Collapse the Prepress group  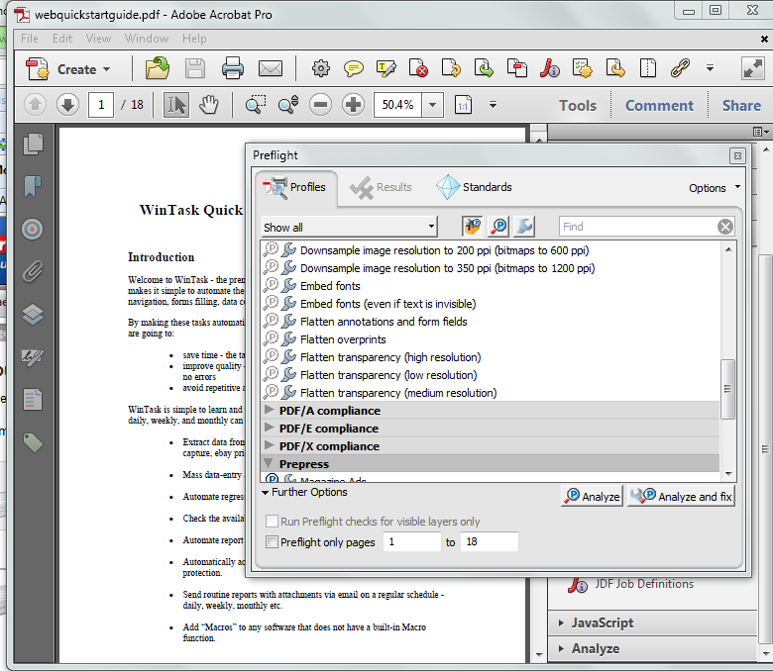(269, 463)
